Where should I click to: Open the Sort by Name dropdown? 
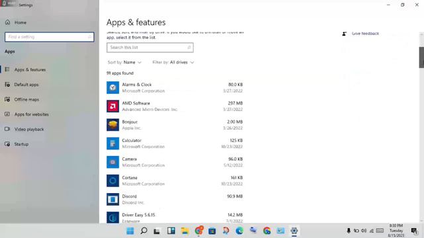pyautogui.click(x=125, y=62)
